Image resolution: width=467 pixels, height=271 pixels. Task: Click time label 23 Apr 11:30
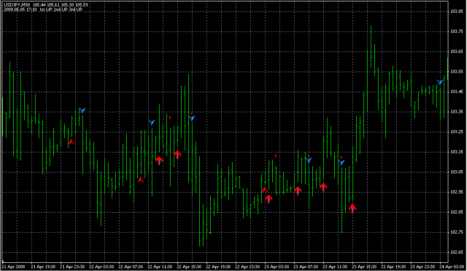[x=335, y=267]
